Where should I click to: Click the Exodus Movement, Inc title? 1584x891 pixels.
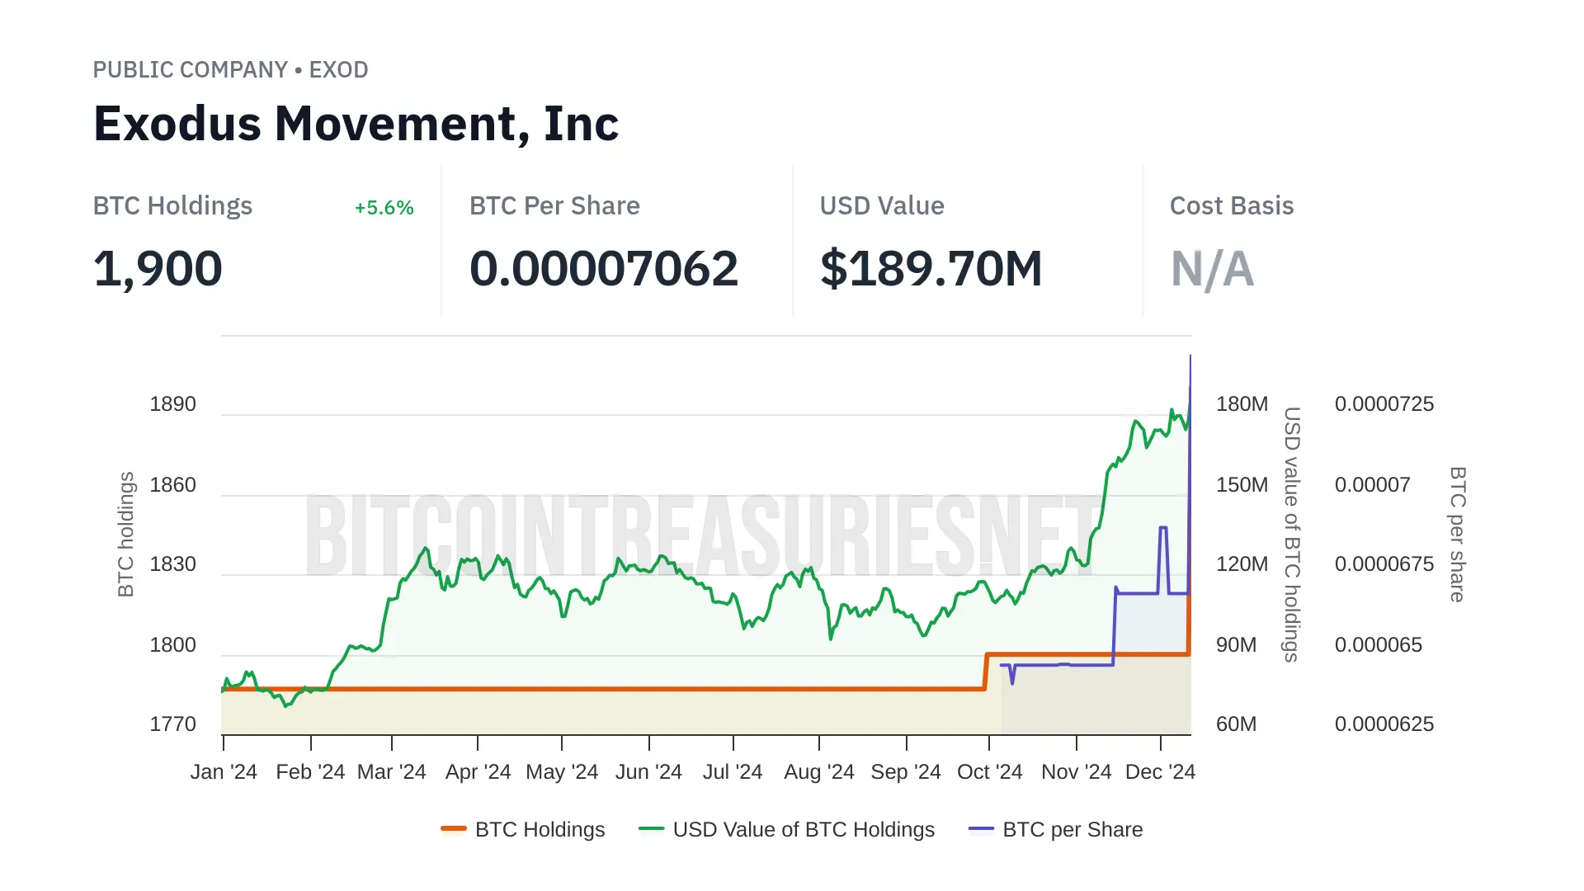(x=356, y=124)
